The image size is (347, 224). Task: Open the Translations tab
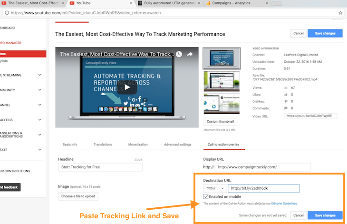[x=103, y=144]
